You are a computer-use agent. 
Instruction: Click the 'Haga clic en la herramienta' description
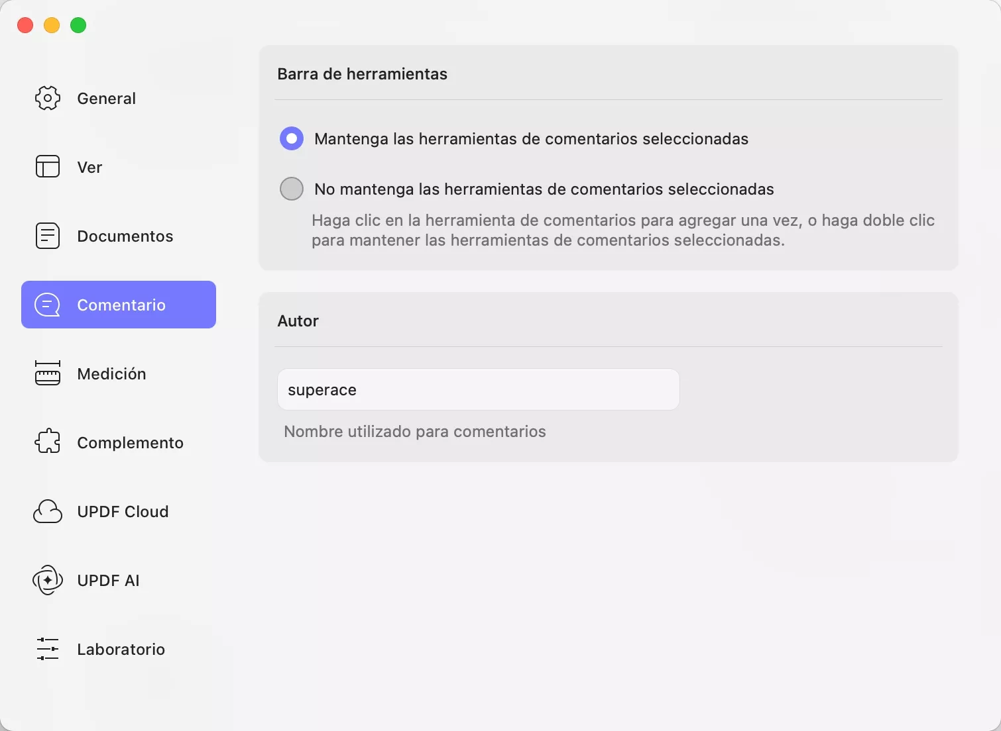[623, 230]
